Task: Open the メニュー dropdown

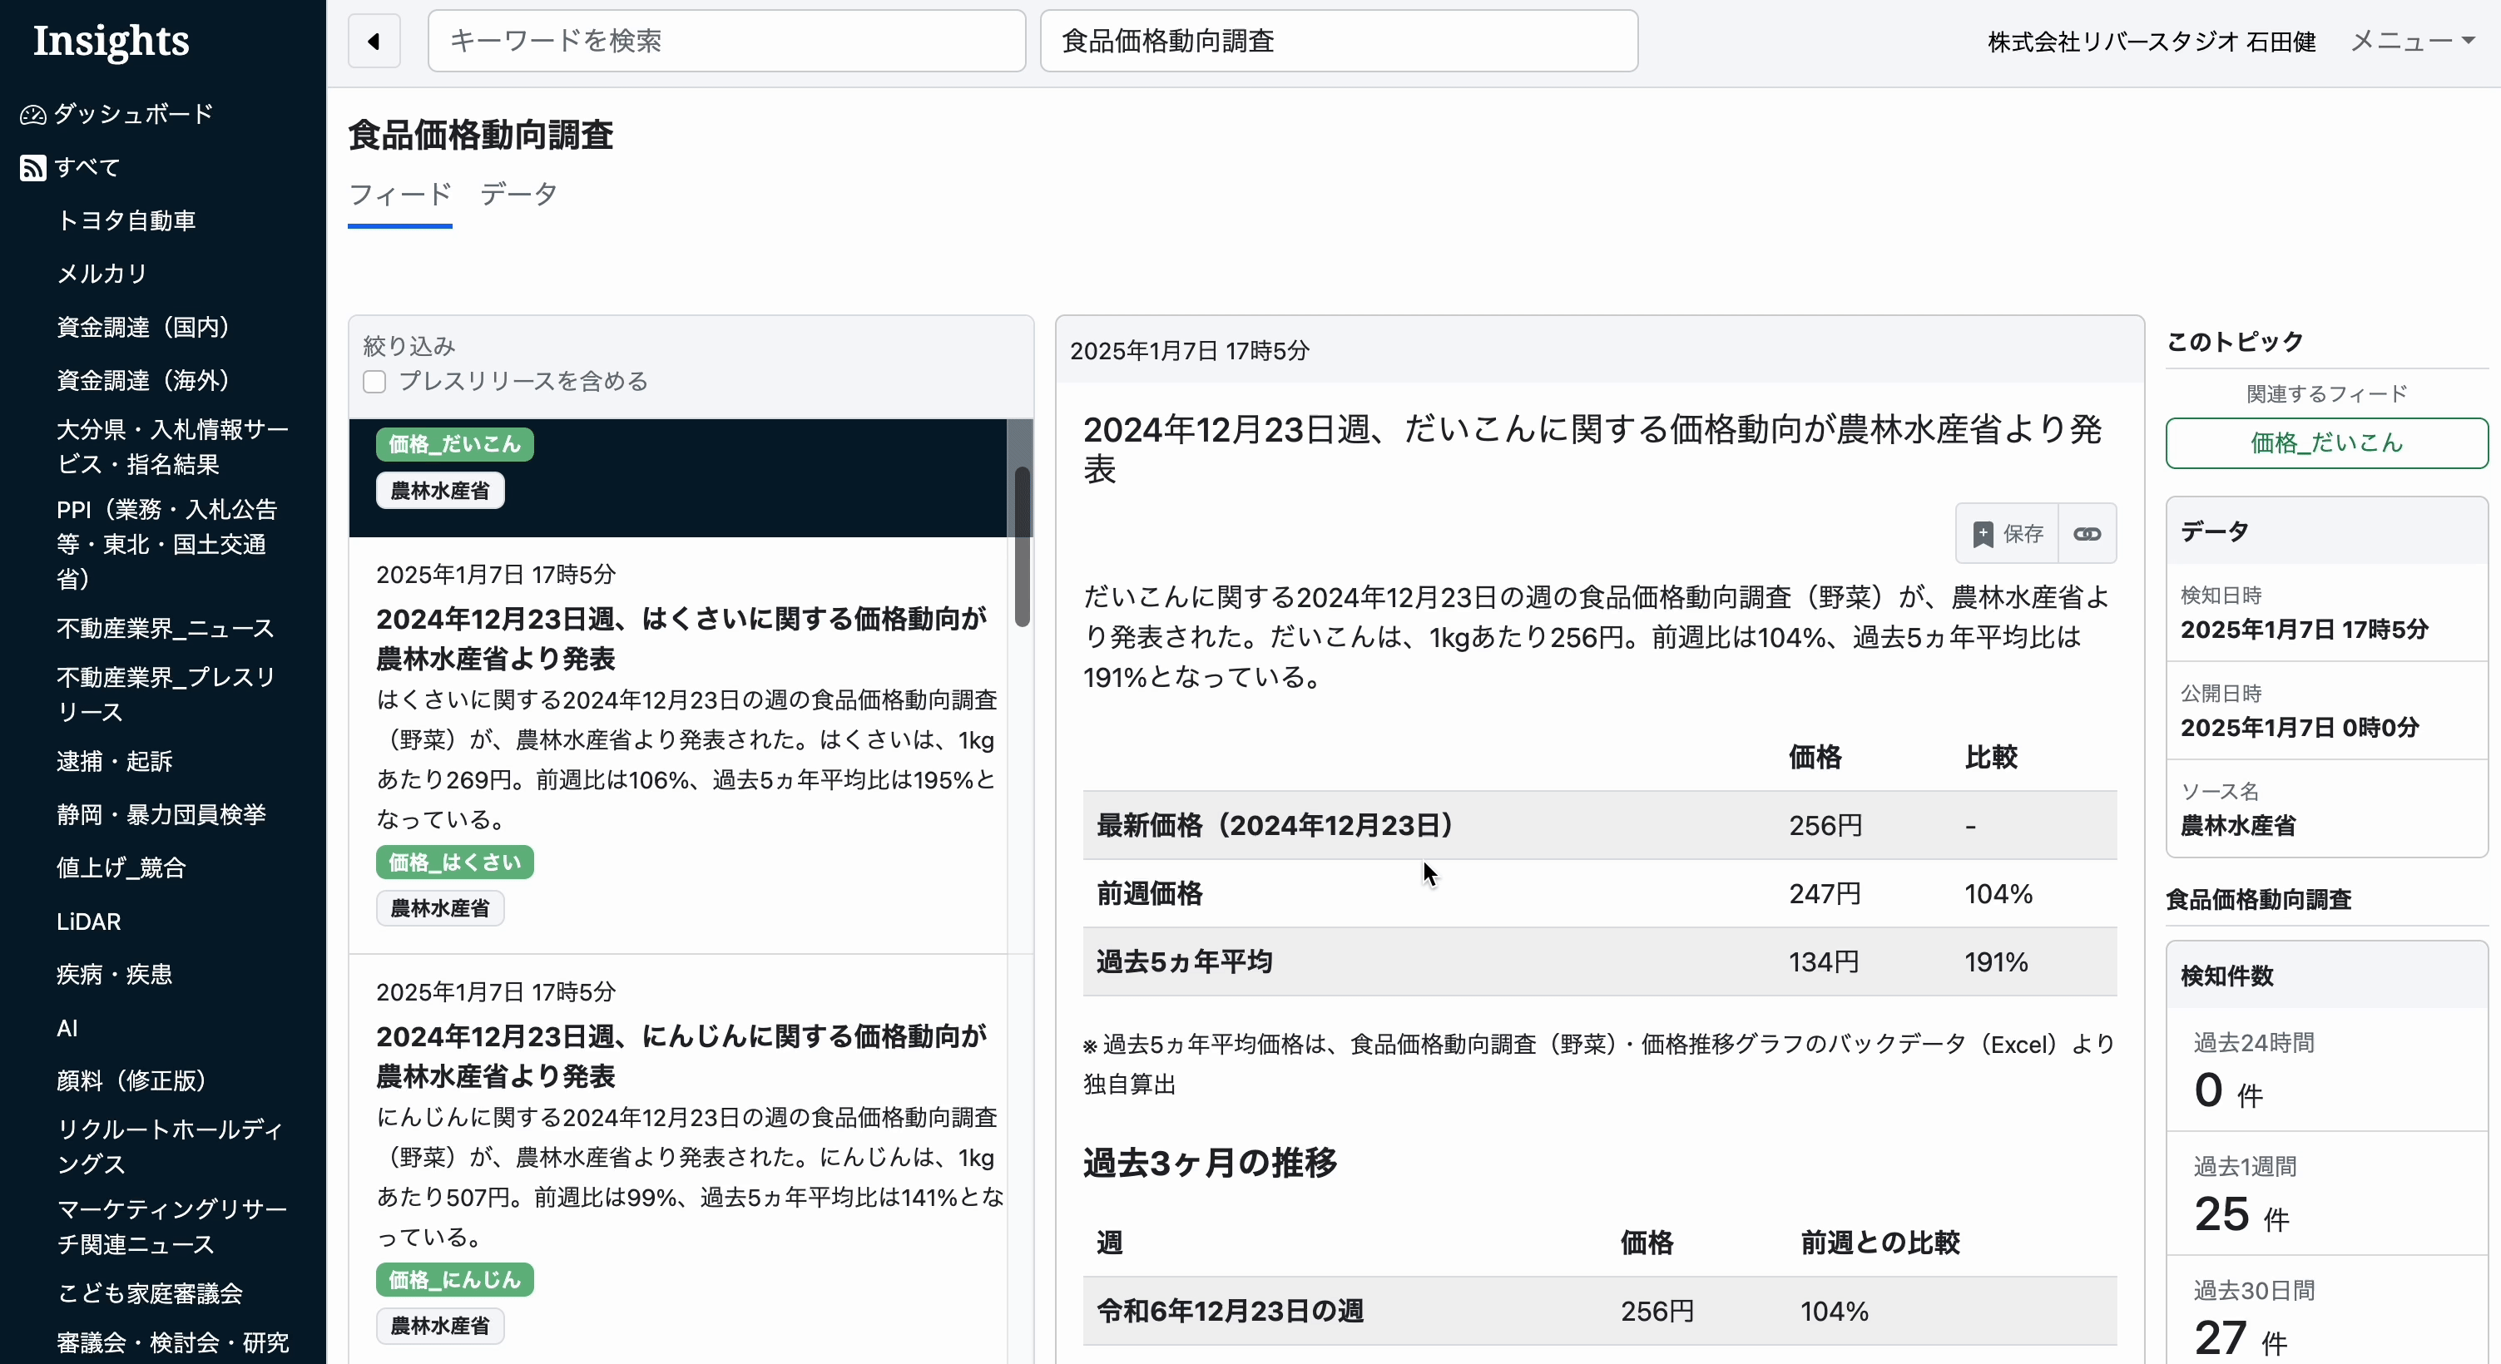Action: (2412, 41)
